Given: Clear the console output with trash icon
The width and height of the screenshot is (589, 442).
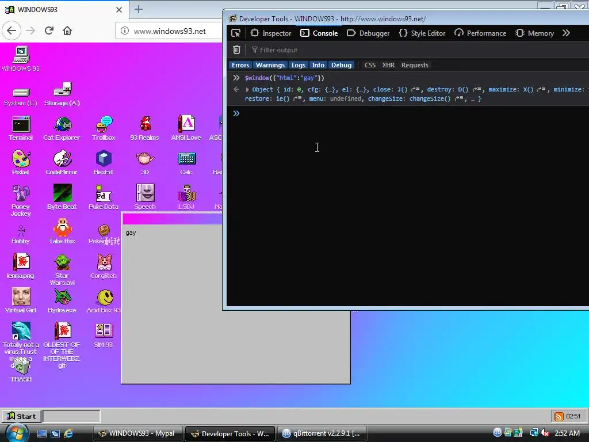Looking at the screenshot, I should coord(236,49).
